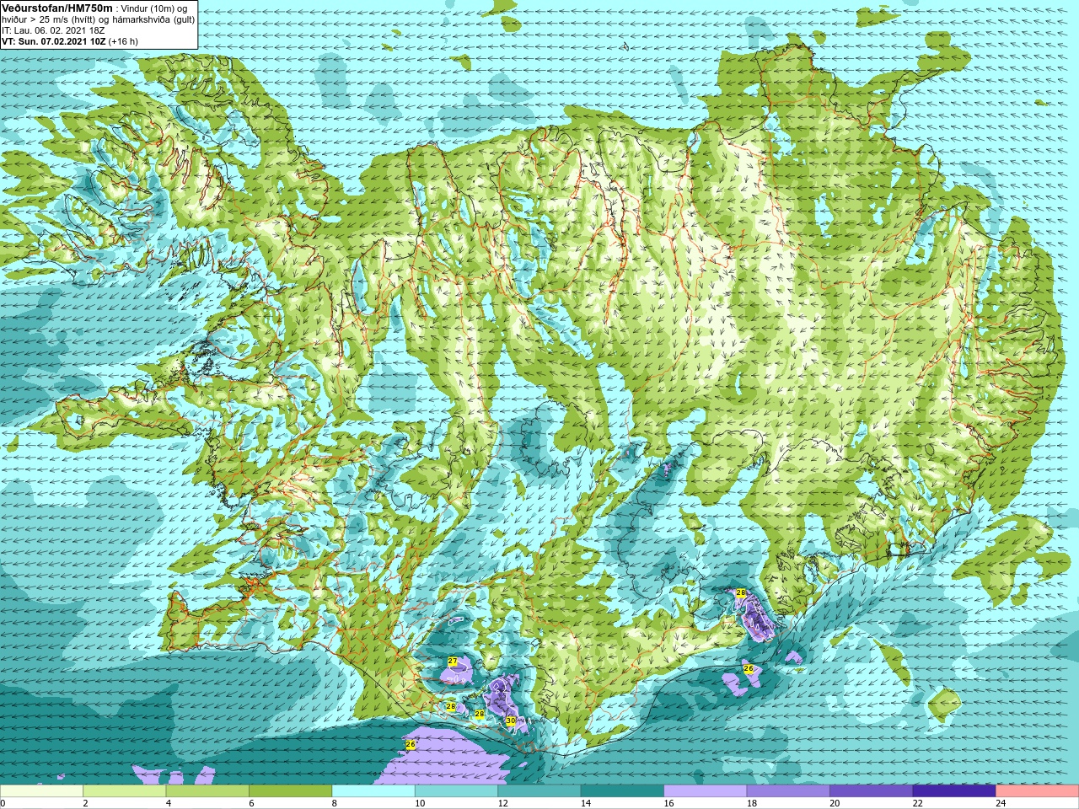Select the light cyan 8–10 legend swatch
The height and width of the screenshot is (809, 1079).
click(373, 791)
